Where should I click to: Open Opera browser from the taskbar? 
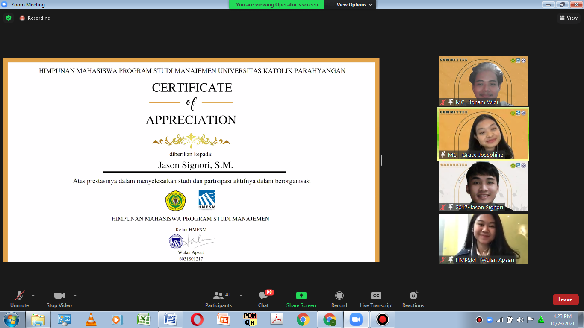pos(197,319)
